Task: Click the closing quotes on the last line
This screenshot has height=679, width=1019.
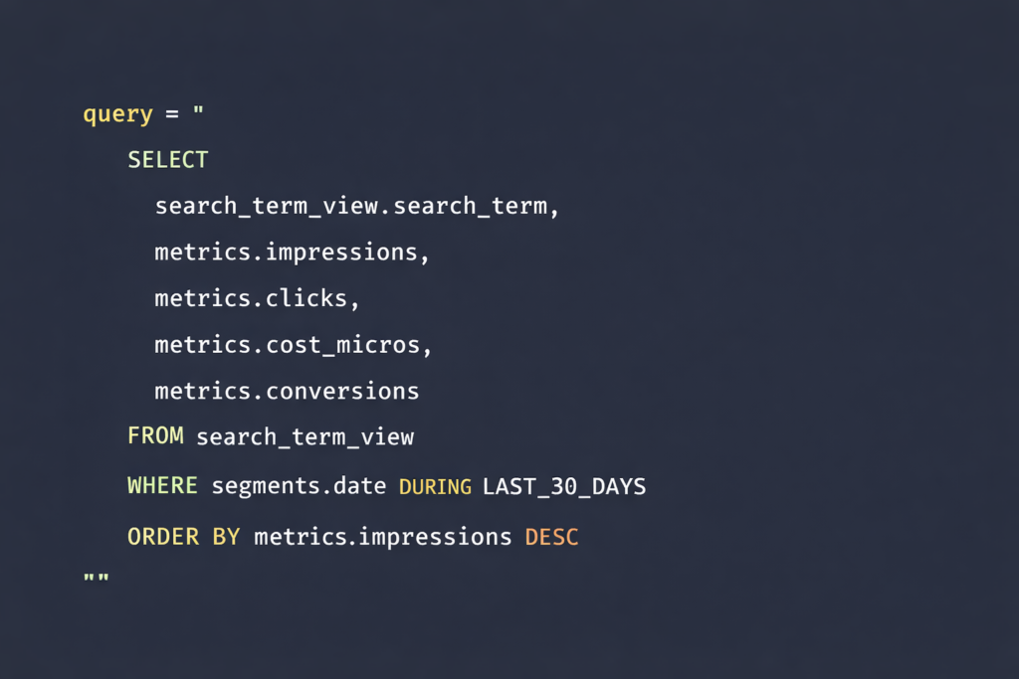Action: [x=96, y=579]
